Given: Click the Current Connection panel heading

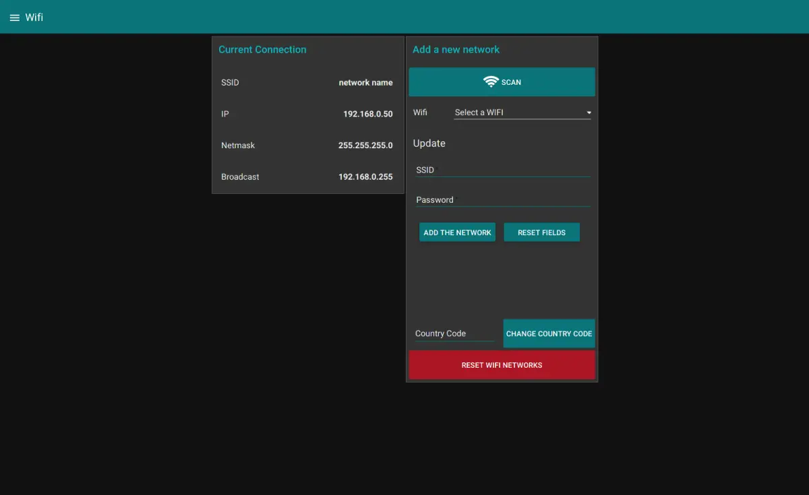Looking at the screenshot, I should pos(262,50).
